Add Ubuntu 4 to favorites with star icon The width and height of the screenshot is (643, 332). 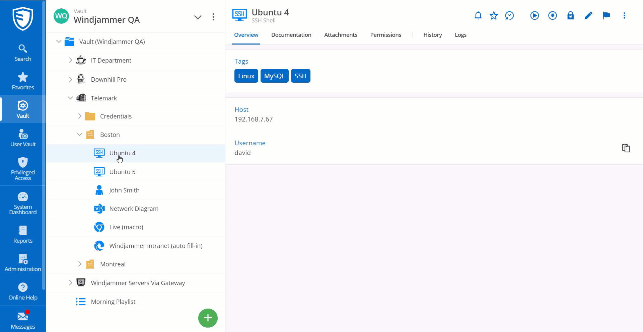(x=494, y=16)
